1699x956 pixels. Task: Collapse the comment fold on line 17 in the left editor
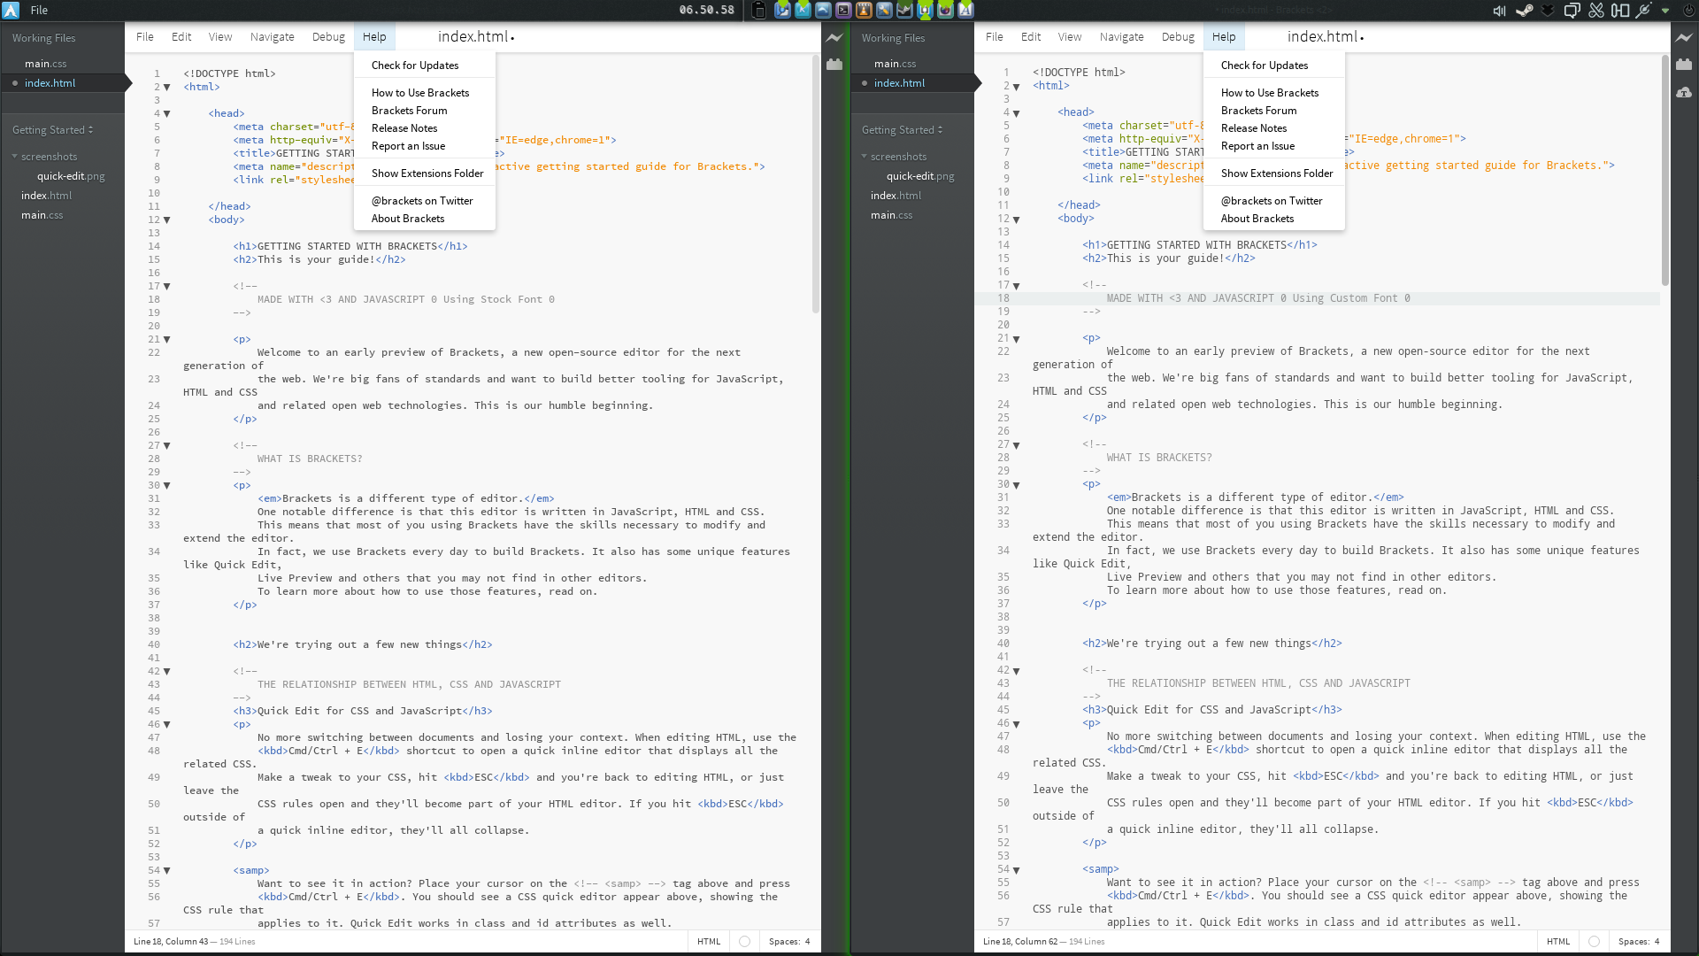(166, 287)
